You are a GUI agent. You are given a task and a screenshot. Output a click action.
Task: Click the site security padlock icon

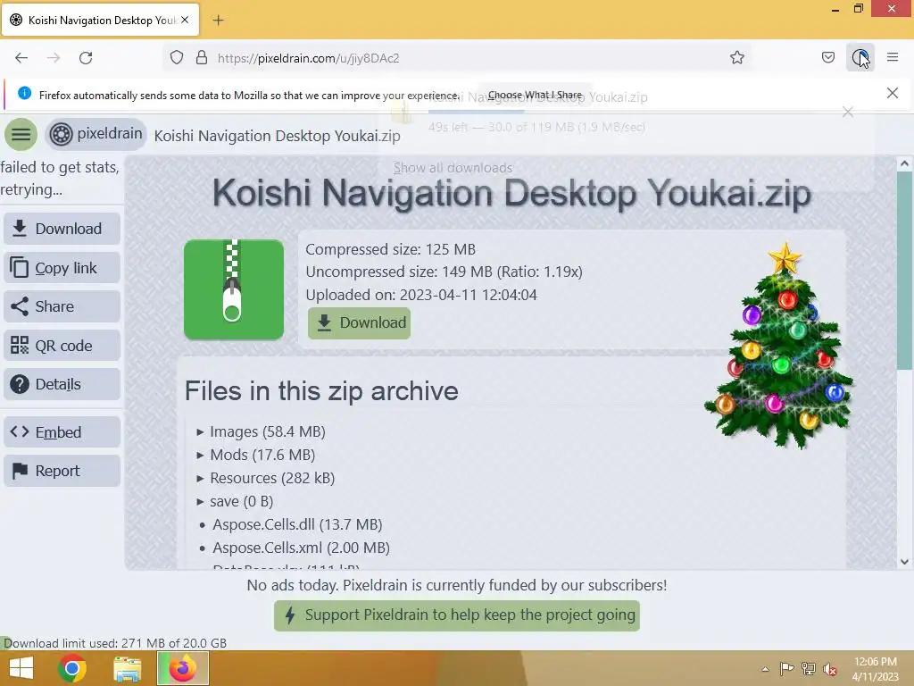[x=202, y=58]
